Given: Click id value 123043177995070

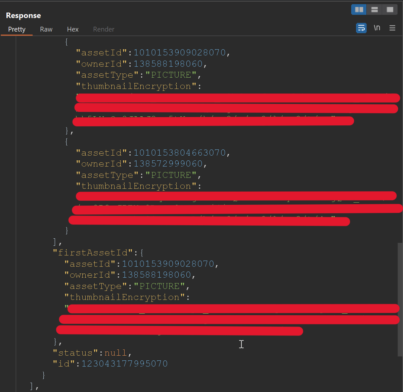Looking at the screenshot, I should tap(125, 364).
